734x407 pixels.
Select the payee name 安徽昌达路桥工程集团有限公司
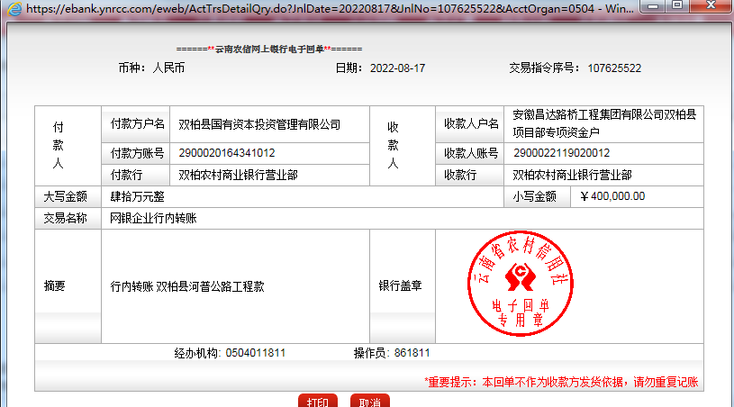pos(605,115)
